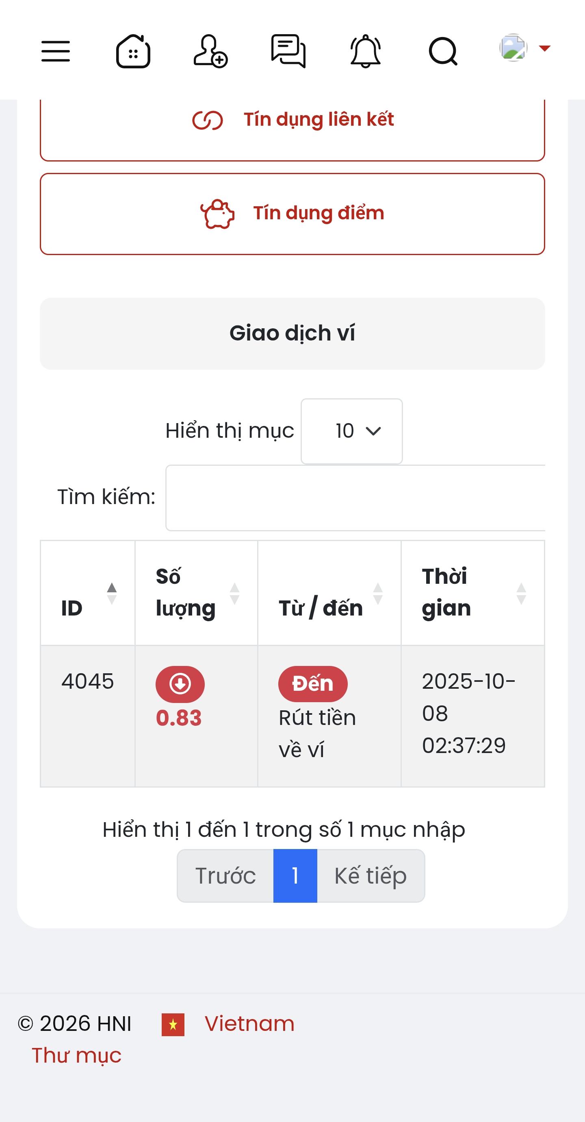The width and height of the screenshot is (585, 1122).
Task: Open the Vietnam language link
Action: (x=249, y=1023)
